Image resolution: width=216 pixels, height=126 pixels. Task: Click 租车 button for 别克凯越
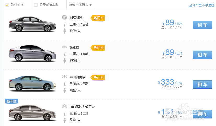tap(202, 25)
